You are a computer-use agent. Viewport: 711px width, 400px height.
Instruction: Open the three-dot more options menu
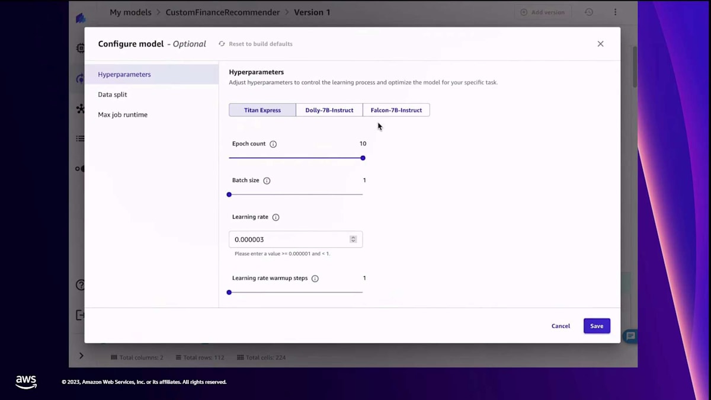point(615,12)
